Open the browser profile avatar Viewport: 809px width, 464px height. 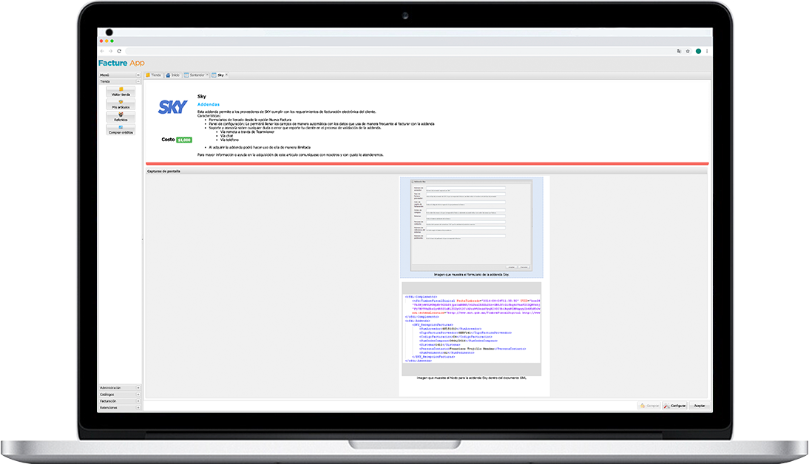pos(697,51)
